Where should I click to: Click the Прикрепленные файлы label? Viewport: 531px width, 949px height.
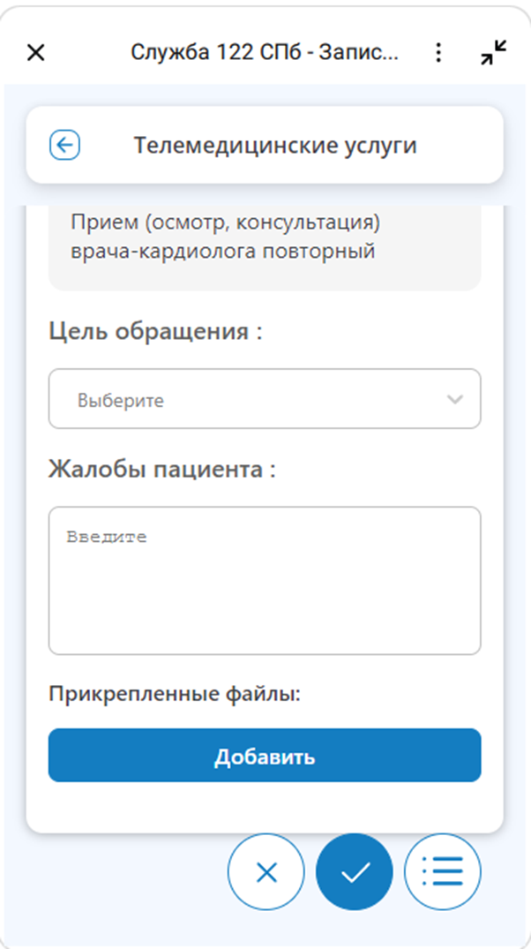tap(175, 695)
